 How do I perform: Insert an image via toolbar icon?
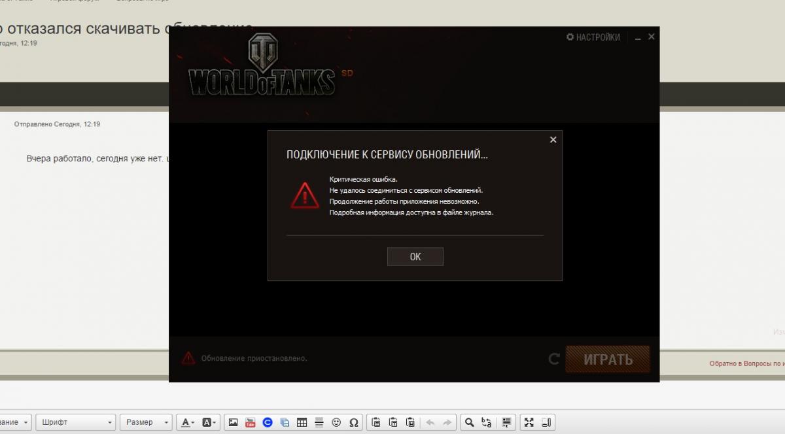233,422
